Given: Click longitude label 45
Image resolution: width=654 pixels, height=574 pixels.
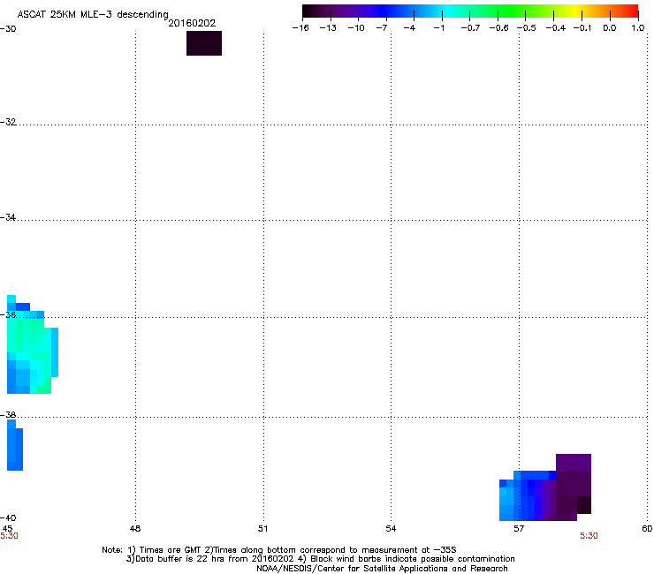Looking at the screenshot, I should point(7,528).
